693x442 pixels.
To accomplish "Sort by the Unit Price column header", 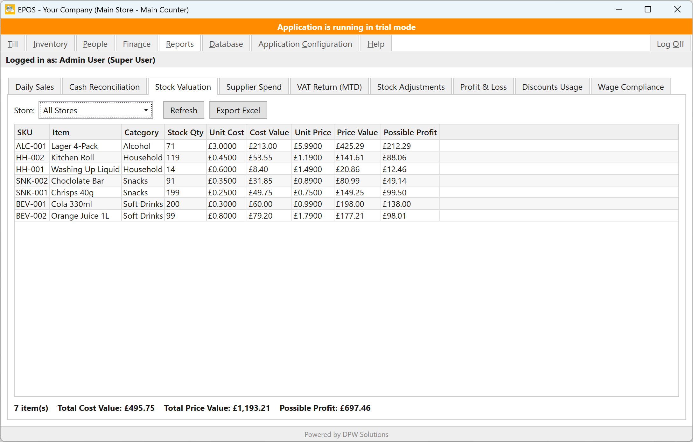I will [x=313, y=132].
